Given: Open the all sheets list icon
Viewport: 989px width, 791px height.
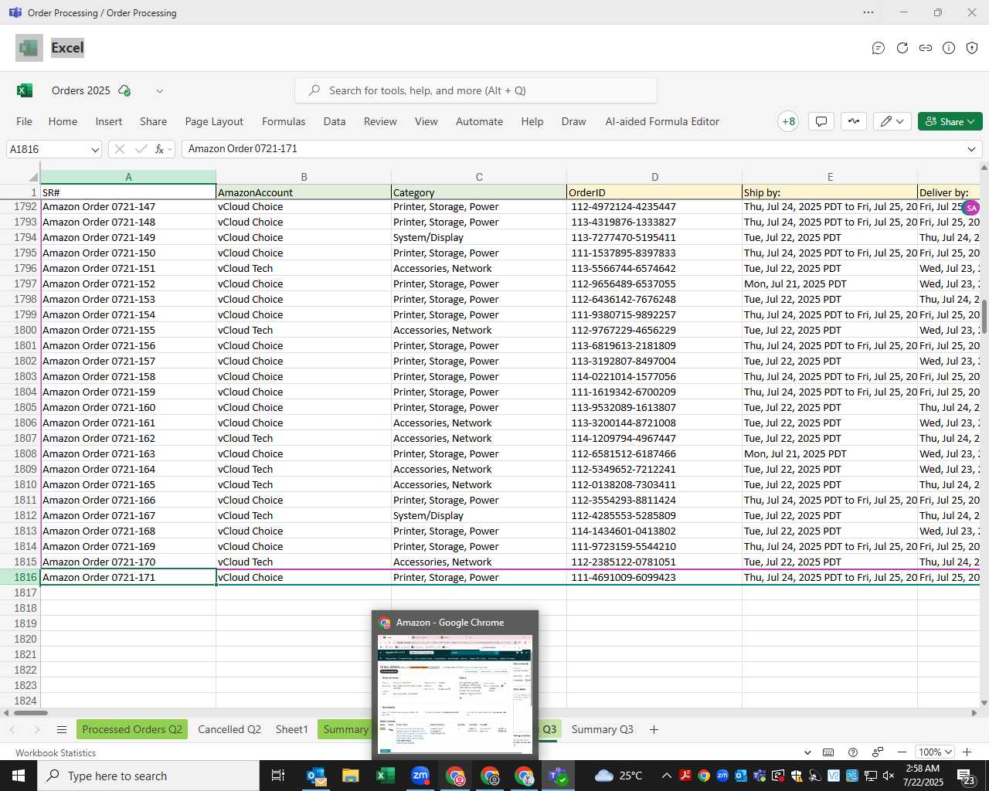Looking at the screenshot, I should [x=62, y=729].
